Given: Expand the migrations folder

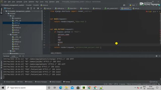Looking at the screenshot, I should click(10, 18).
